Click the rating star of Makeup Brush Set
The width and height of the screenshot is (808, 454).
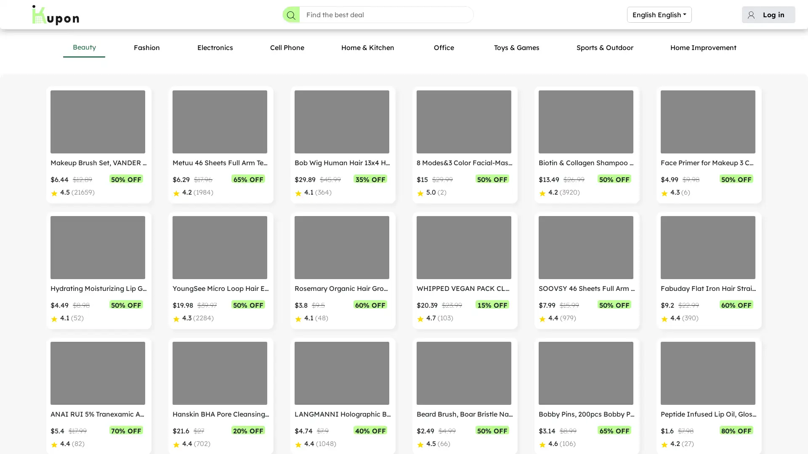click(x=54, y=193)
